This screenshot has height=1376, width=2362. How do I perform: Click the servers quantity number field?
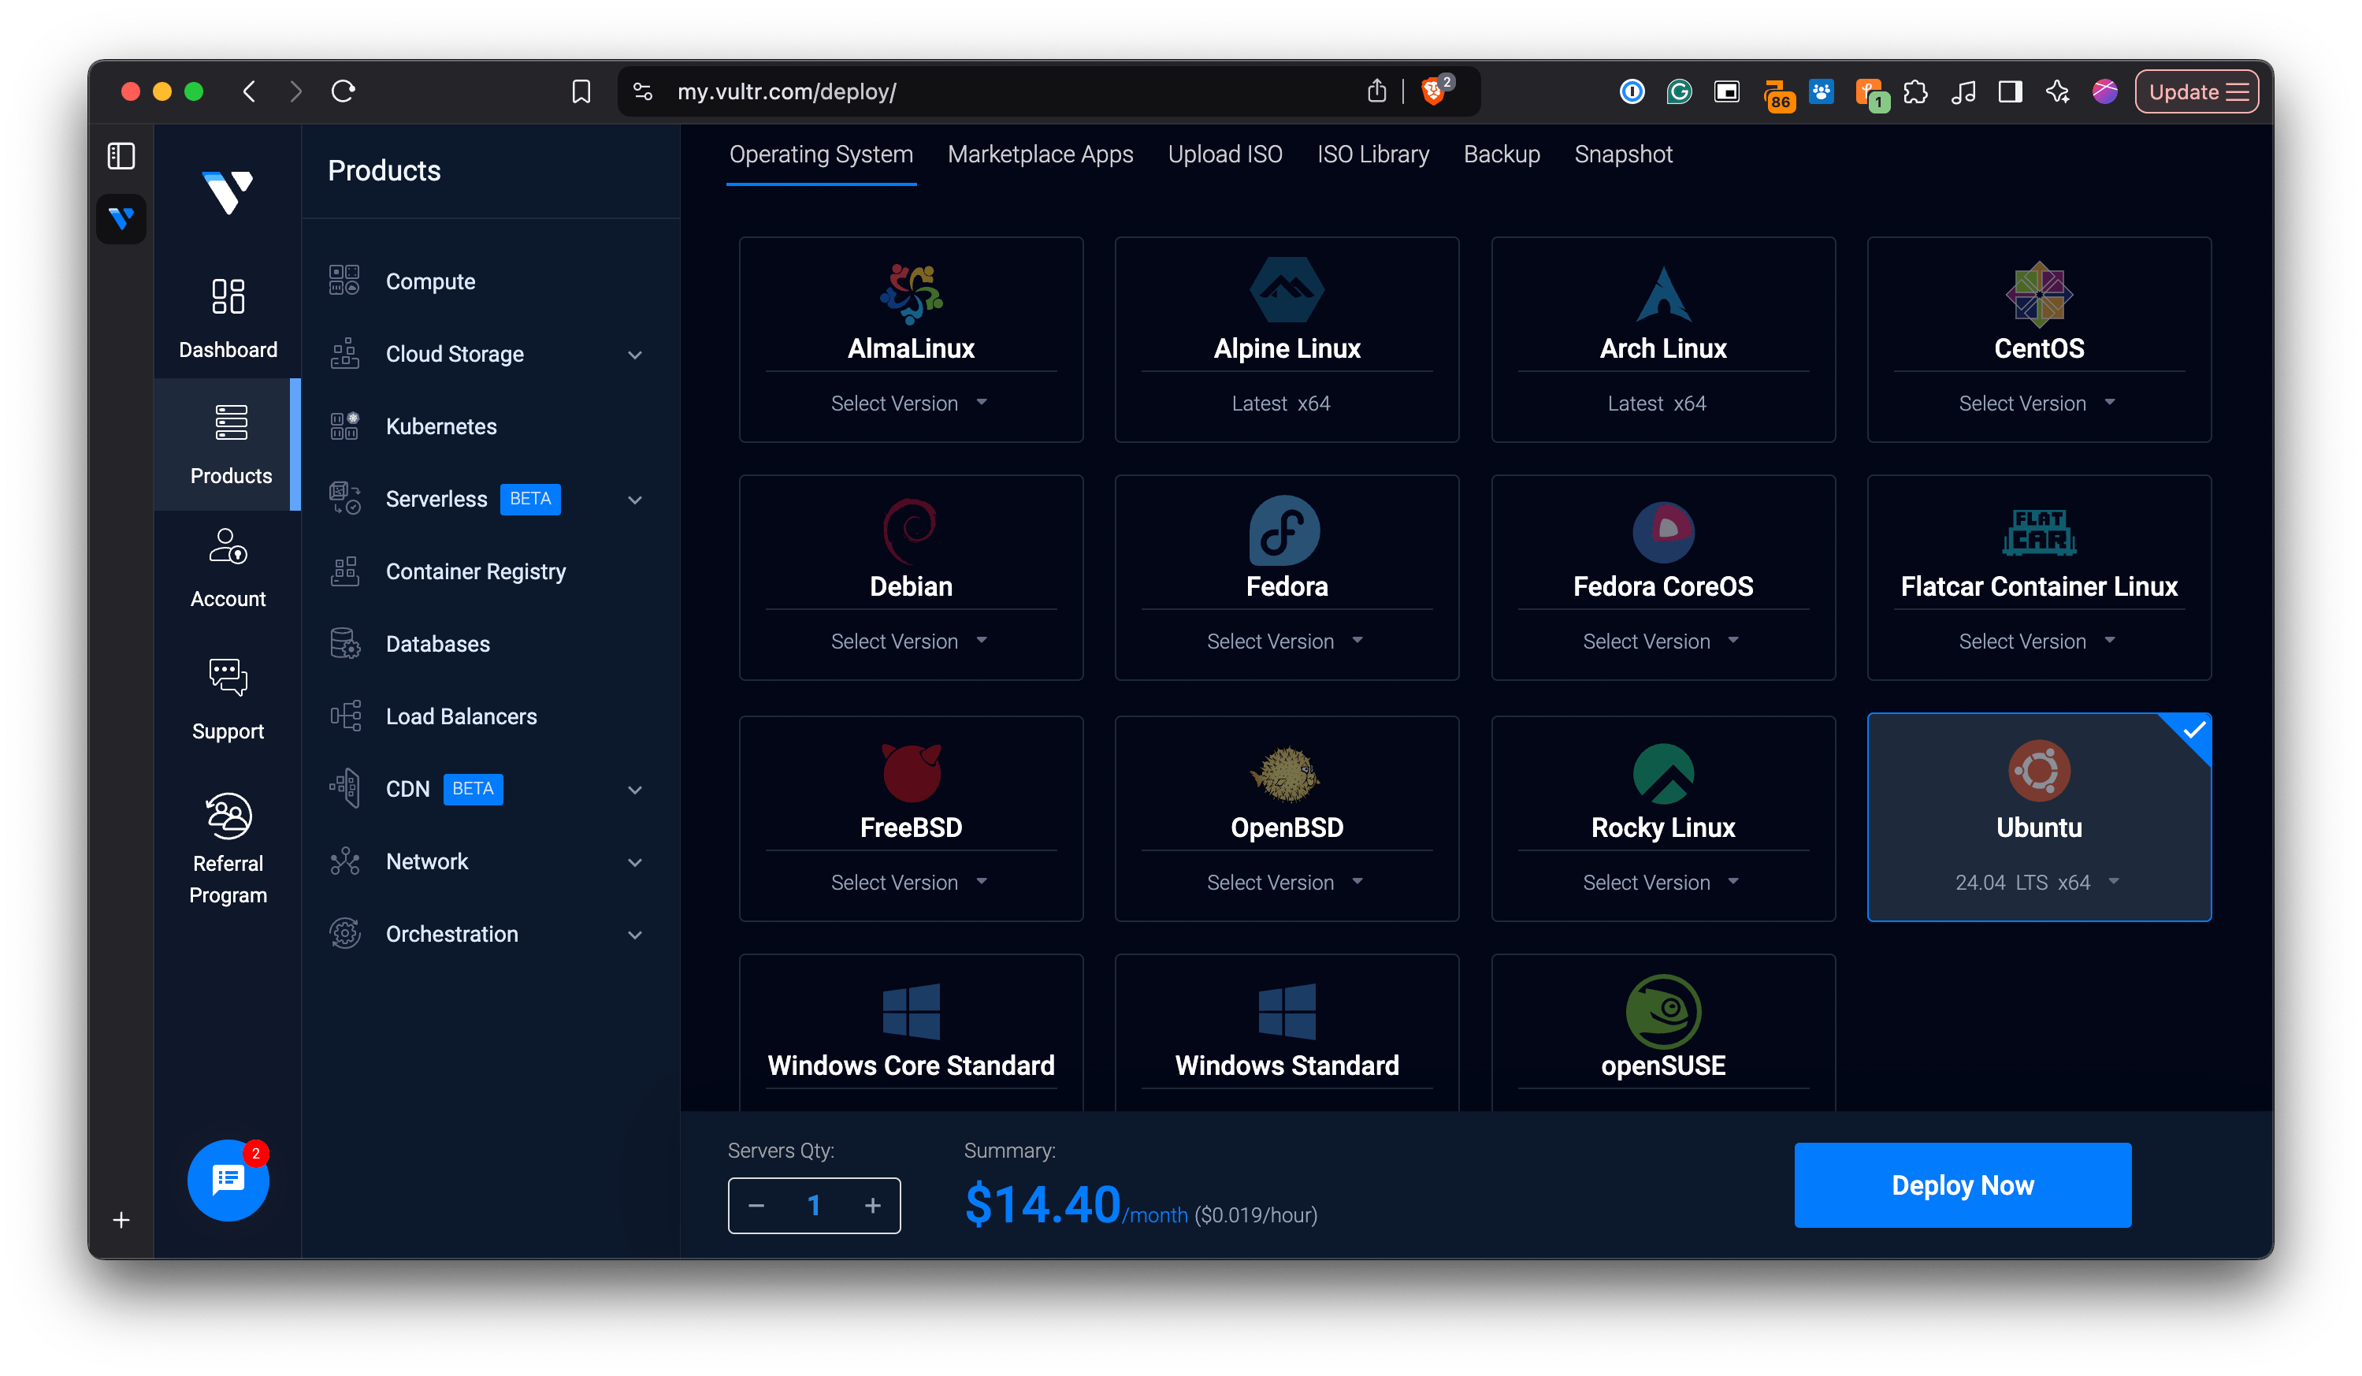pos(814,1204)
